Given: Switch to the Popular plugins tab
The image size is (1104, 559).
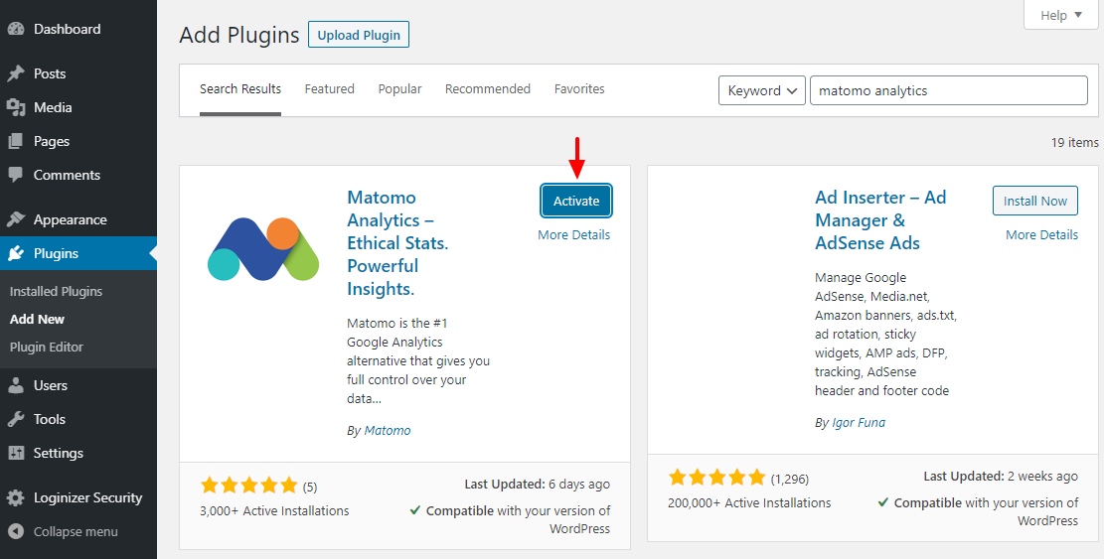Looking at the screenshot, I should pyautogui.click(x=399, y=89).
